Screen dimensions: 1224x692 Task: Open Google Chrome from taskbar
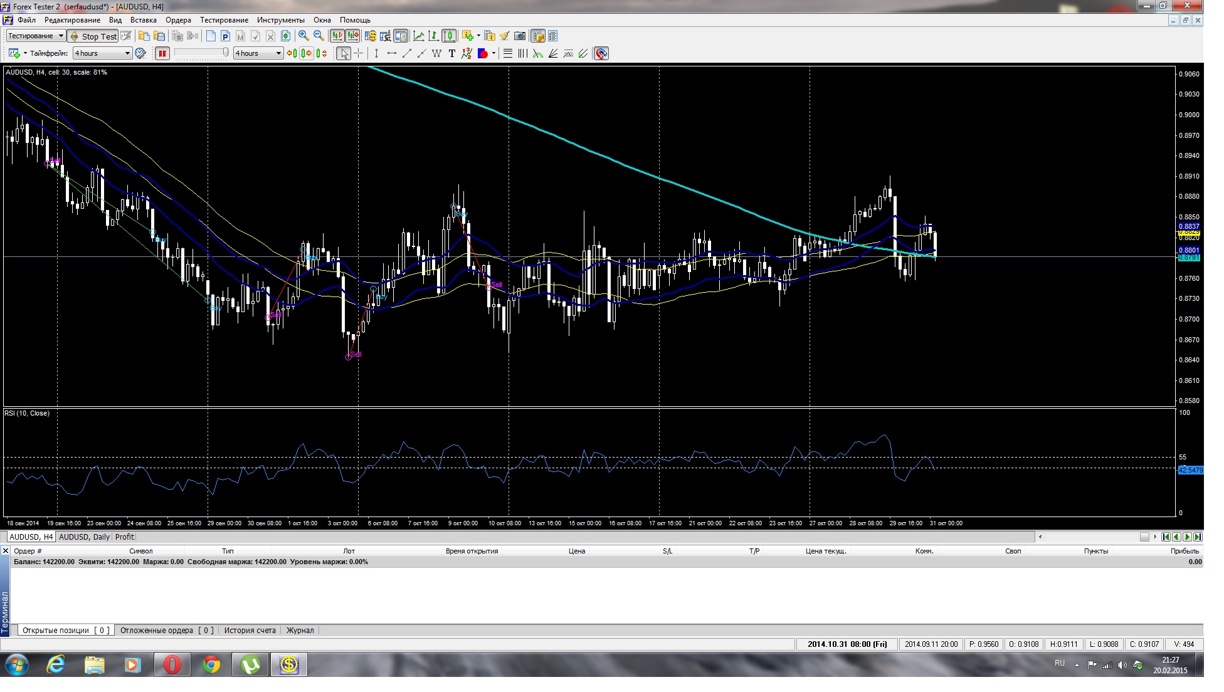tap(211, 665)
